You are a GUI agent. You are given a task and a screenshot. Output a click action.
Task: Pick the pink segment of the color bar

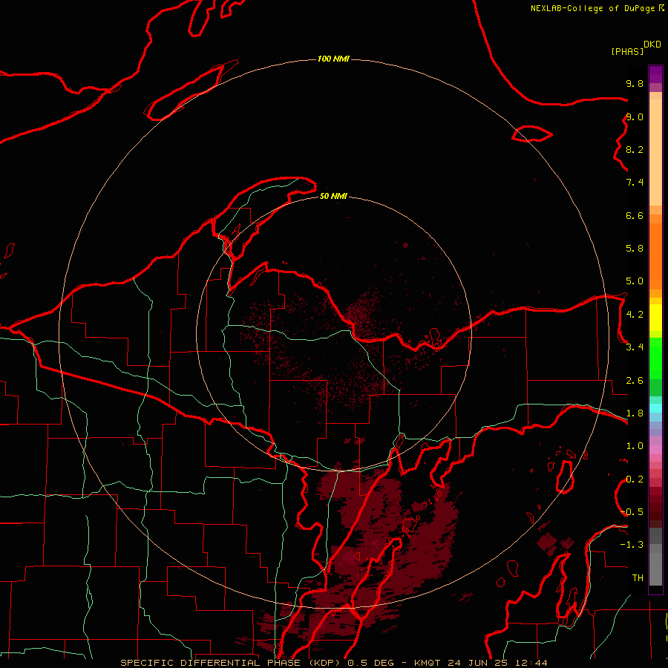tap(655, 450)
